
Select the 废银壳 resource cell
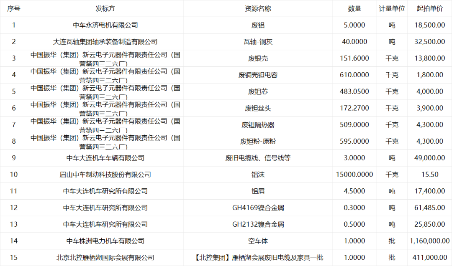point(258,58)
